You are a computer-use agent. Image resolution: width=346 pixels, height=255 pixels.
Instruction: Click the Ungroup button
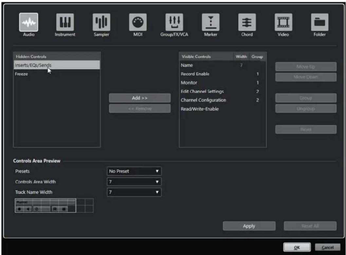(306, 108)
